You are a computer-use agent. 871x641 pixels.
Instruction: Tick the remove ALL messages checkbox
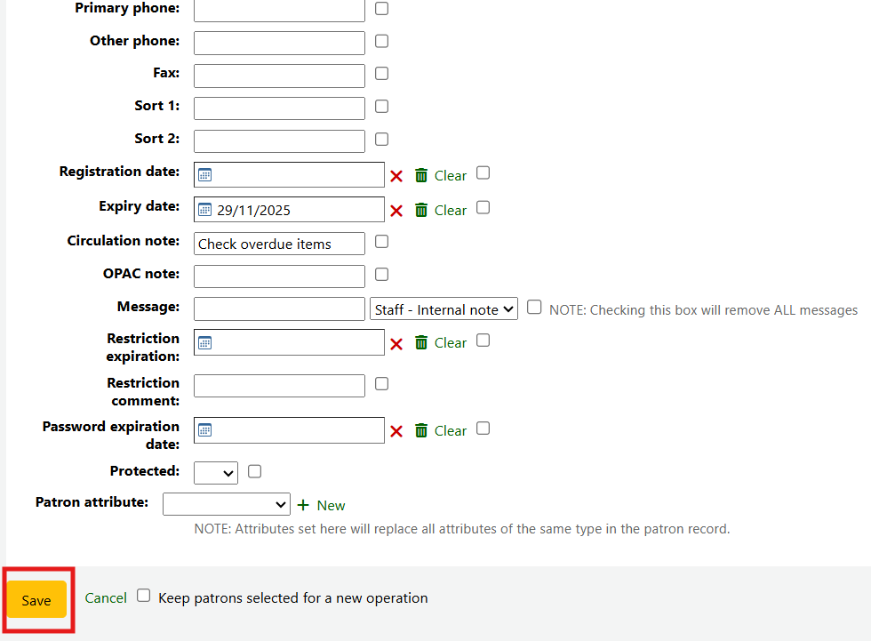(534, 307)
